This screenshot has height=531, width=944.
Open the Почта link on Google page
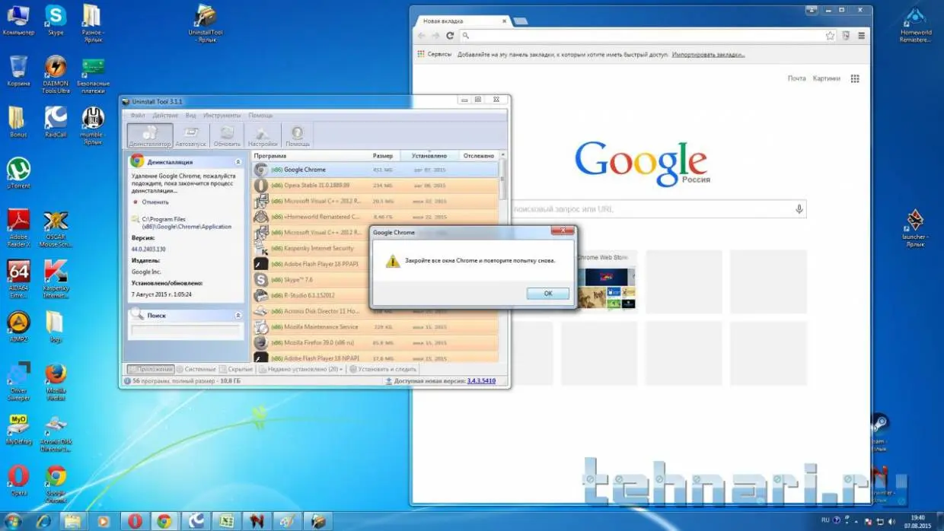pyautogui.click(x=796, y=78)
